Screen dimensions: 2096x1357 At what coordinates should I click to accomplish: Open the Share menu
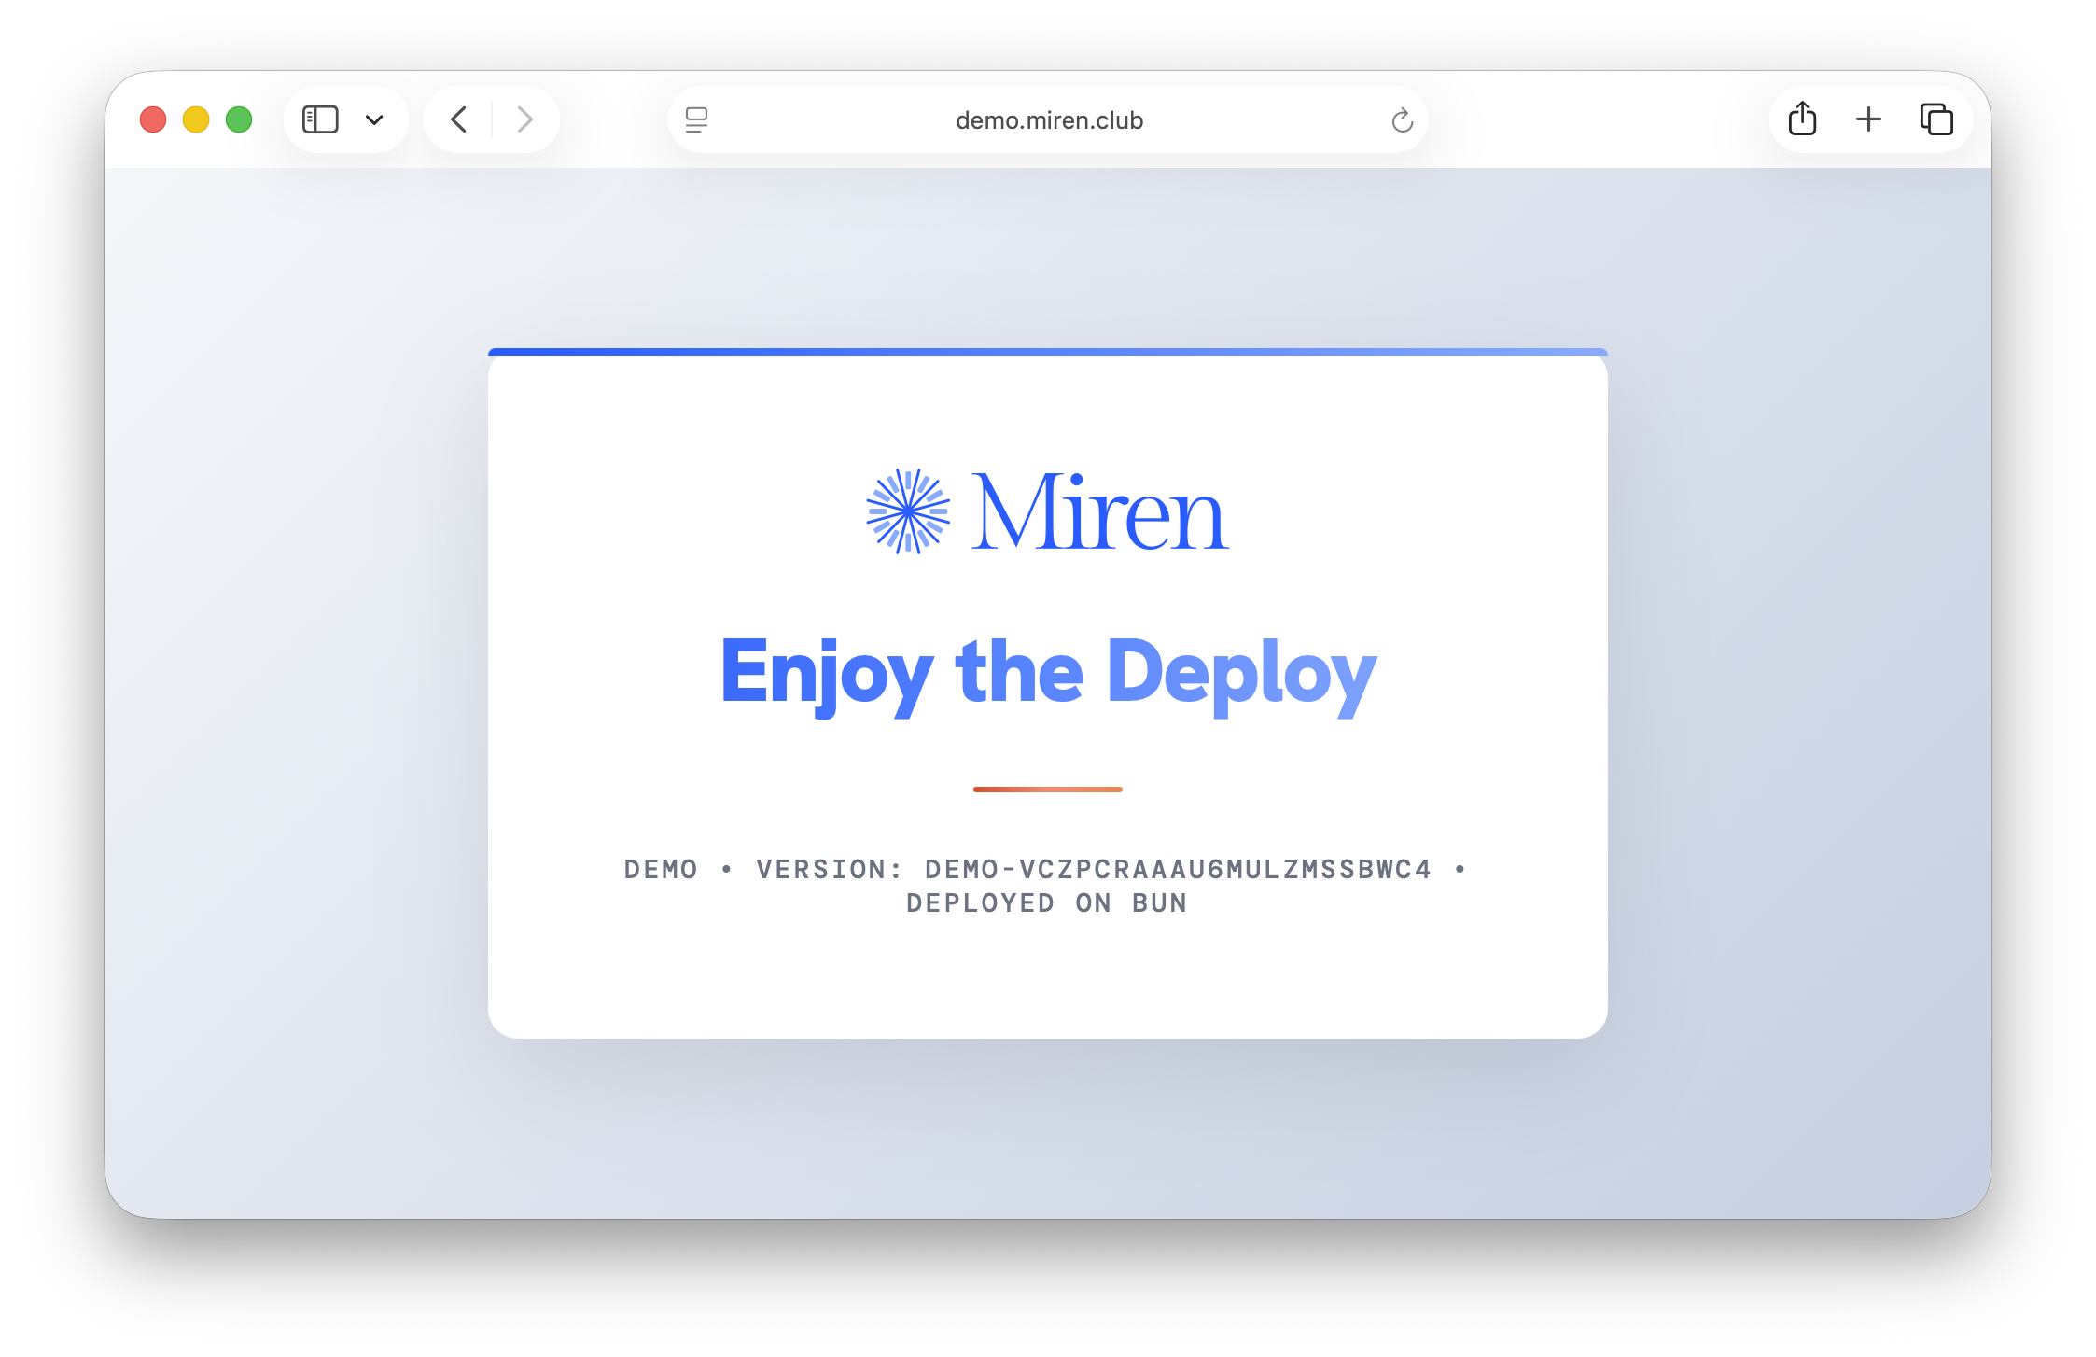point(1802,119)
